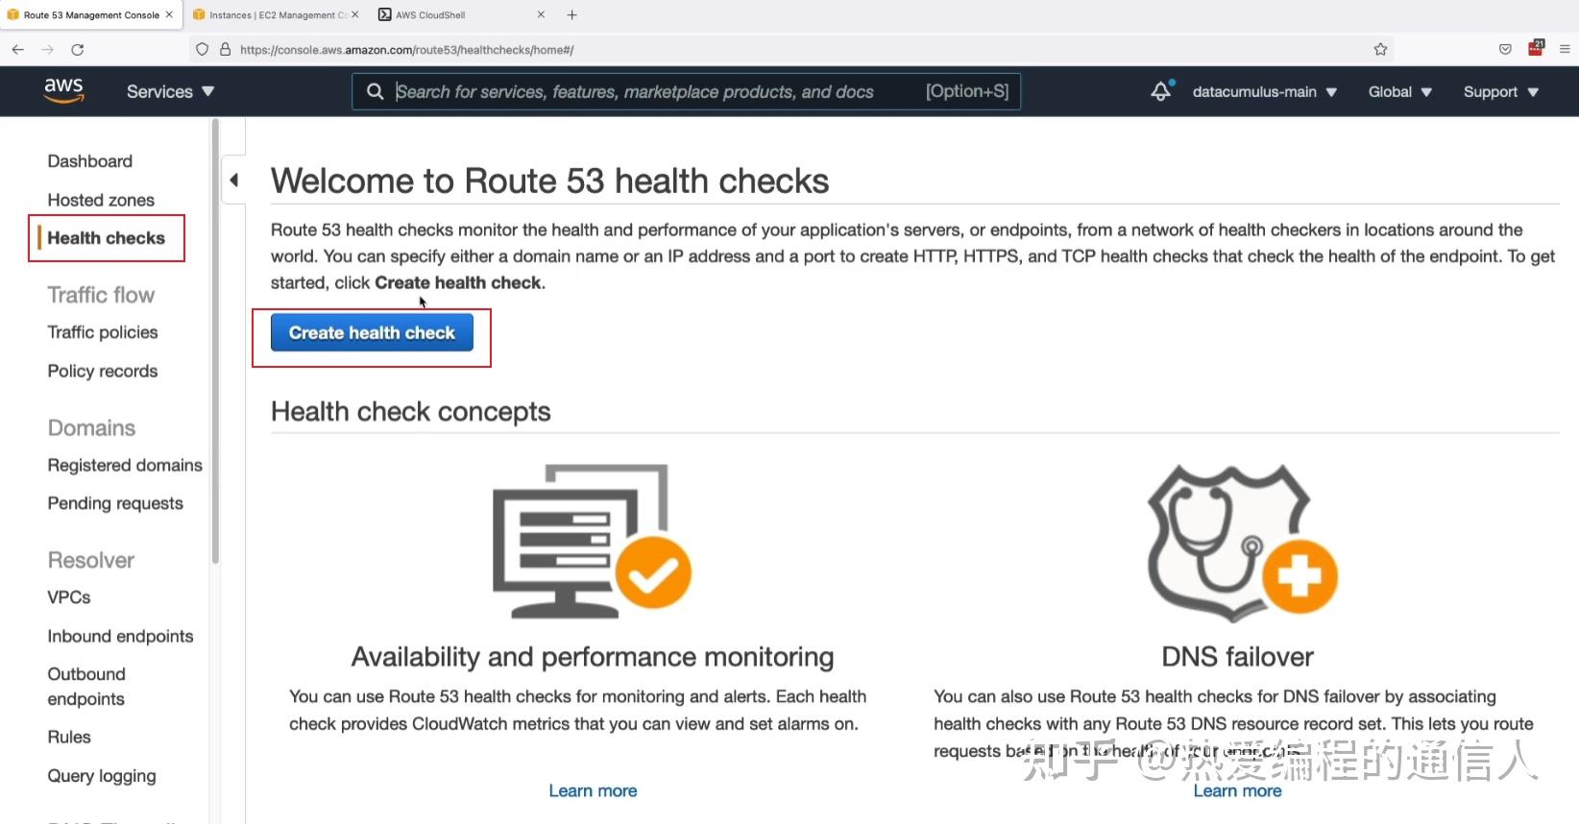Close the Route 53 Management Console tab
This screenshot has height=824, width=1579.
169,14
